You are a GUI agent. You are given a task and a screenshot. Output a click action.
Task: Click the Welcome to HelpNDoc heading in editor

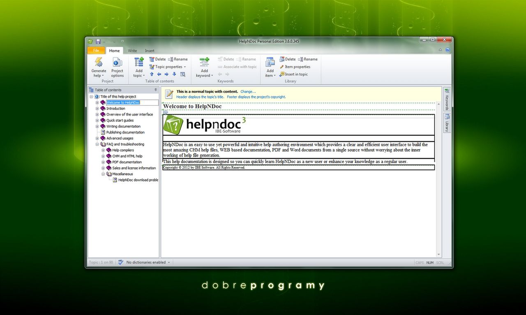192,107
